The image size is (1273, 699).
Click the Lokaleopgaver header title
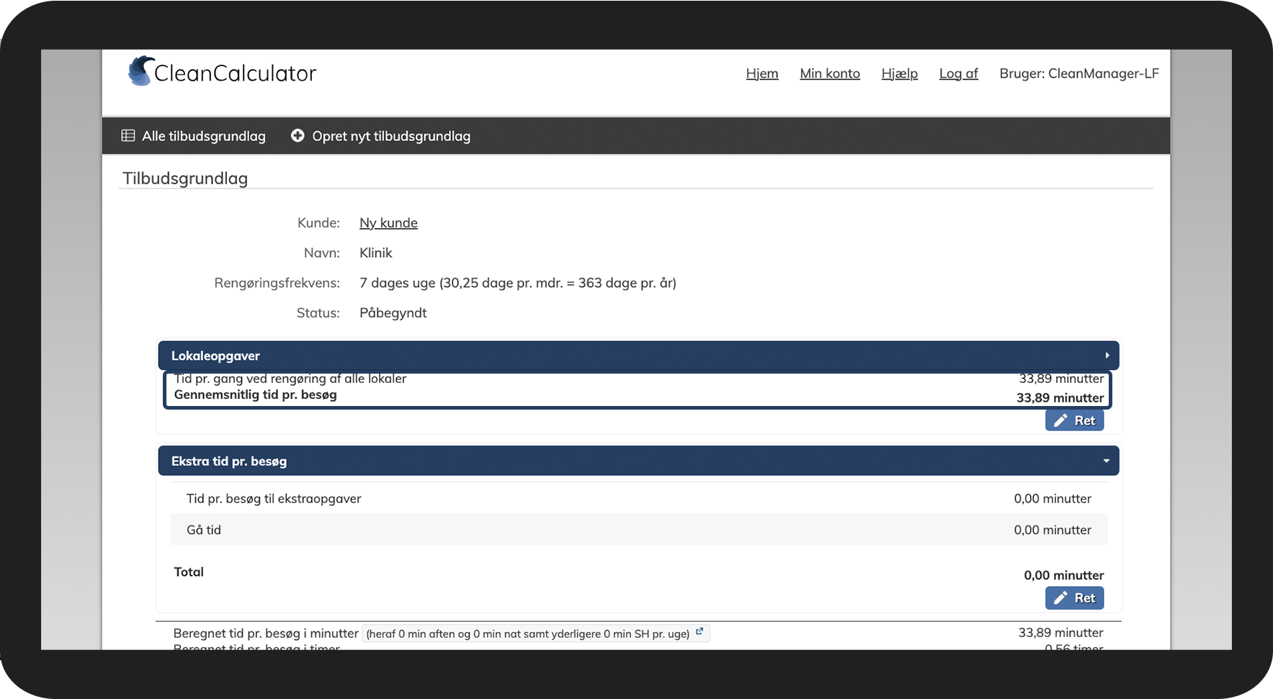[215, 356]
